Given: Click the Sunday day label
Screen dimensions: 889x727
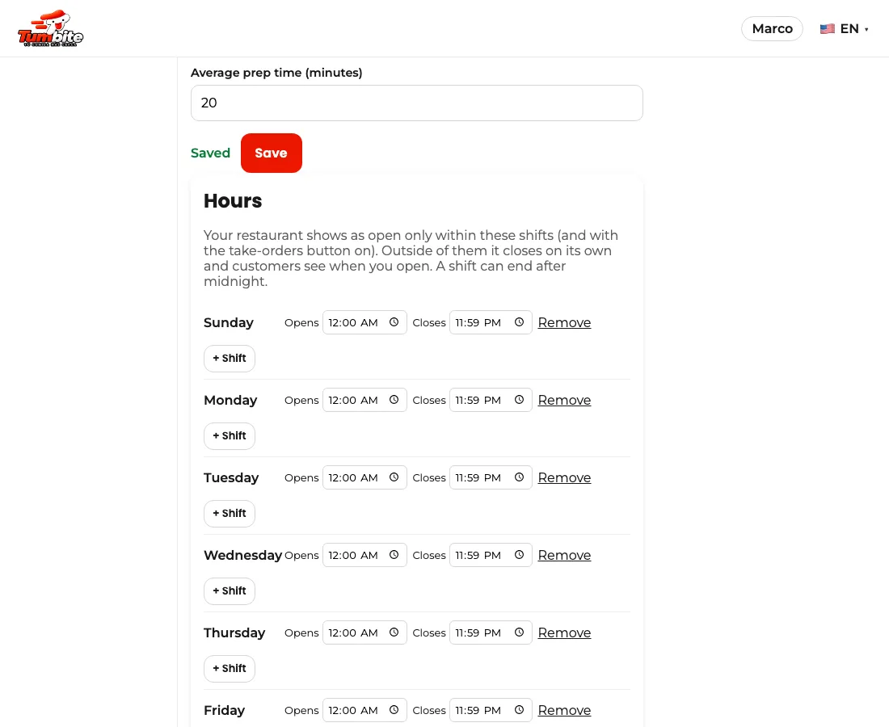Looking at the screenshot, I should point(229,322).
